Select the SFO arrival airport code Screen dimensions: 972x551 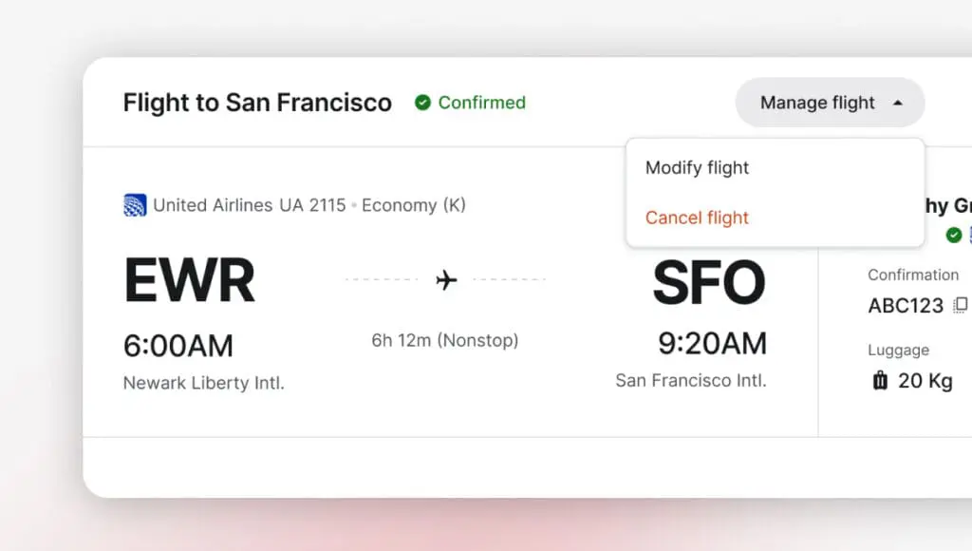pos(709,281)
